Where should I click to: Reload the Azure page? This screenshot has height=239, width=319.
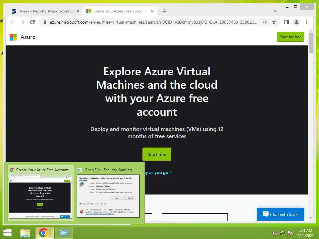[x=32, y=22]
